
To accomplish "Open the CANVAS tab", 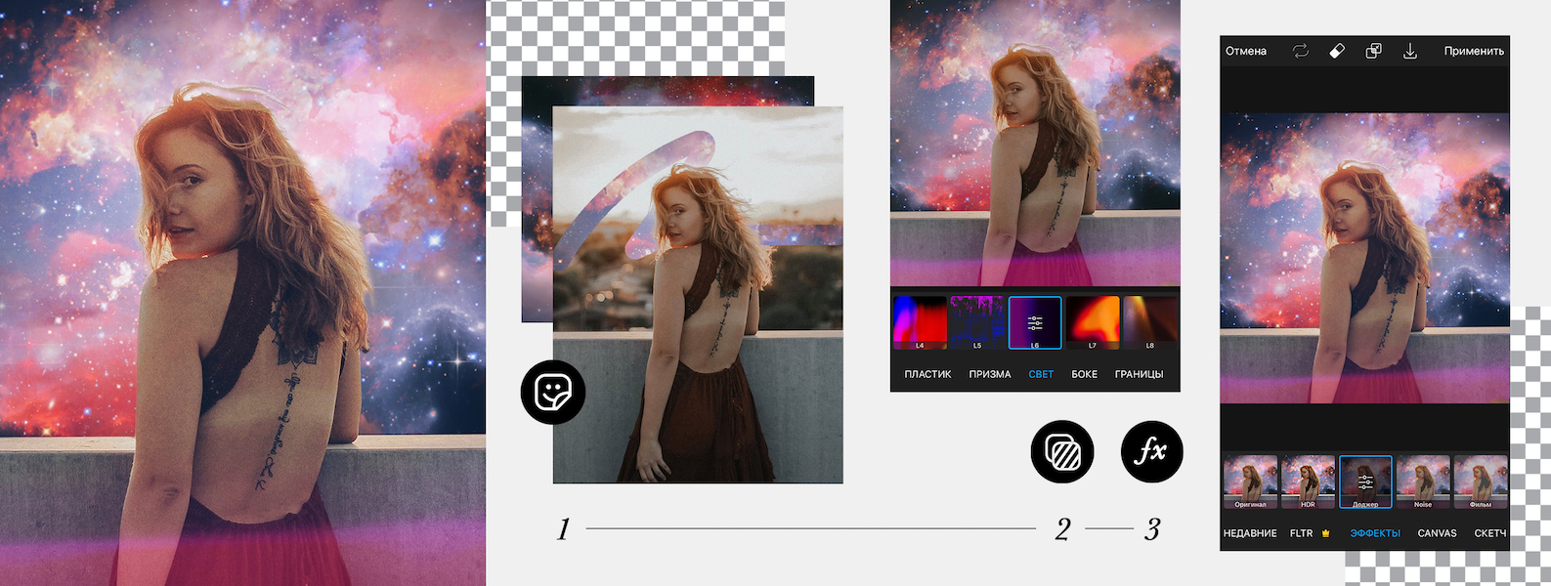I will pyautogui.click(x=1437, y=533).
